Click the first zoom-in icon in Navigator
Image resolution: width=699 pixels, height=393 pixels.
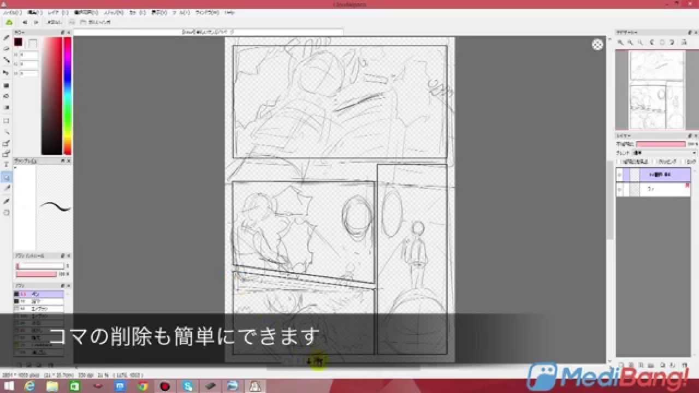(621, 42)
